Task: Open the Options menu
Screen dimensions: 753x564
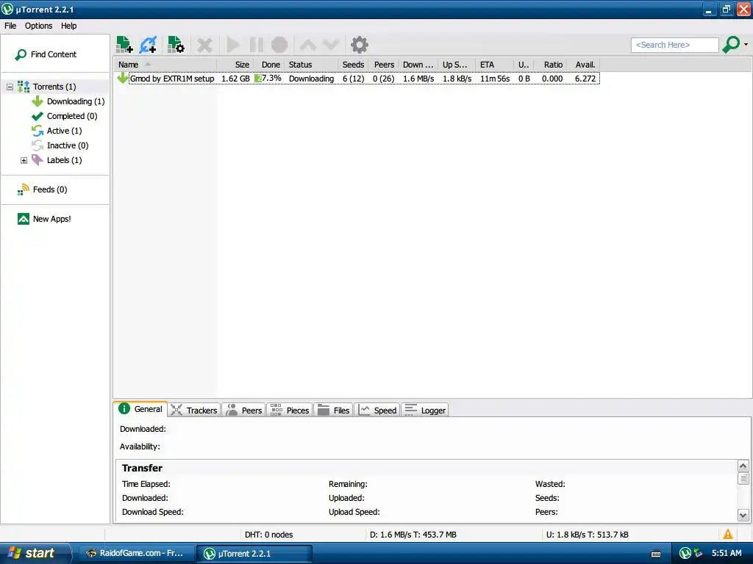Action: click(38, 26)
